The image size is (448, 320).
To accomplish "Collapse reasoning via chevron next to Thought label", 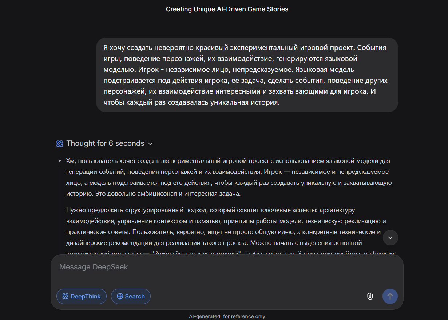I will pos(150,144).
